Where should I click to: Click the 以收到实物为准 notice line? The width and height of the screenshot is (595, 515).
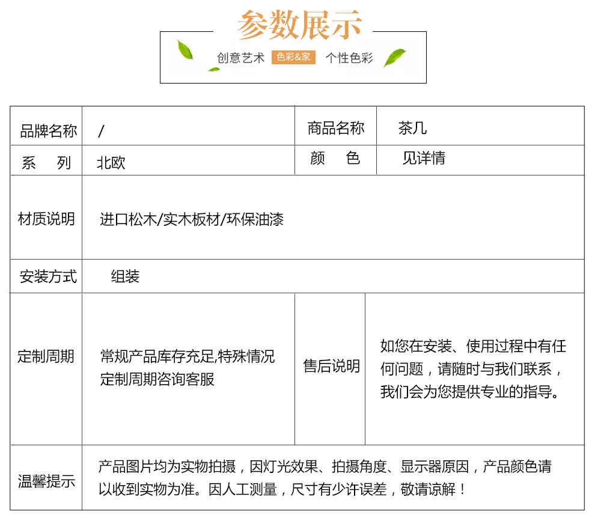click(x=282, y=490)
